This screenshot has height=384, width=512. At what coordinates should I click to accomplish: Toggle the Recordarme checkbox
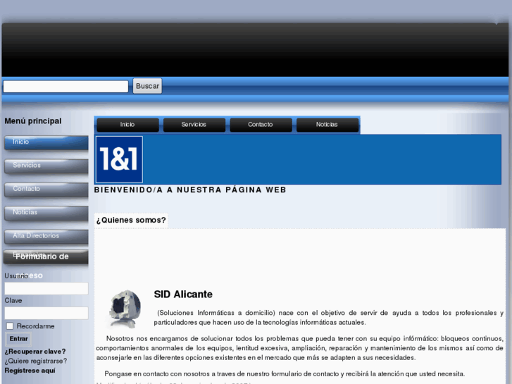pos(10,326)
